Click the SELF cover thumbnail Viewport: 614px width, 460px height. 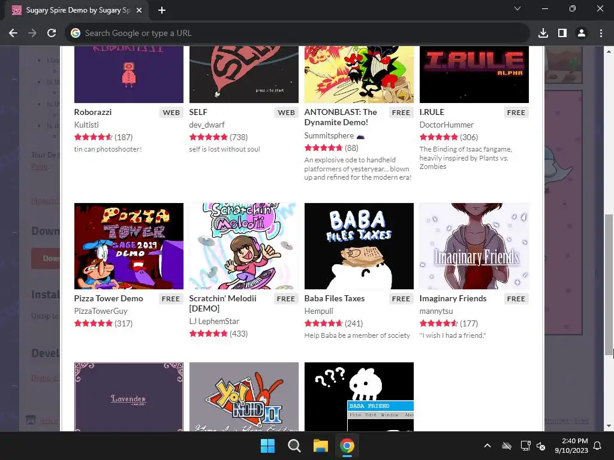244,74
